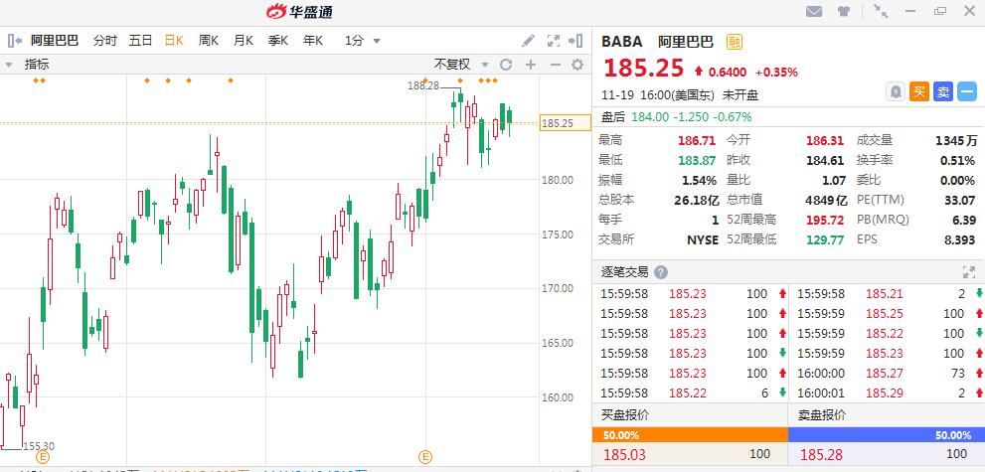
Task: Click the 卖盘报价 header
Action: pos(822,415)
